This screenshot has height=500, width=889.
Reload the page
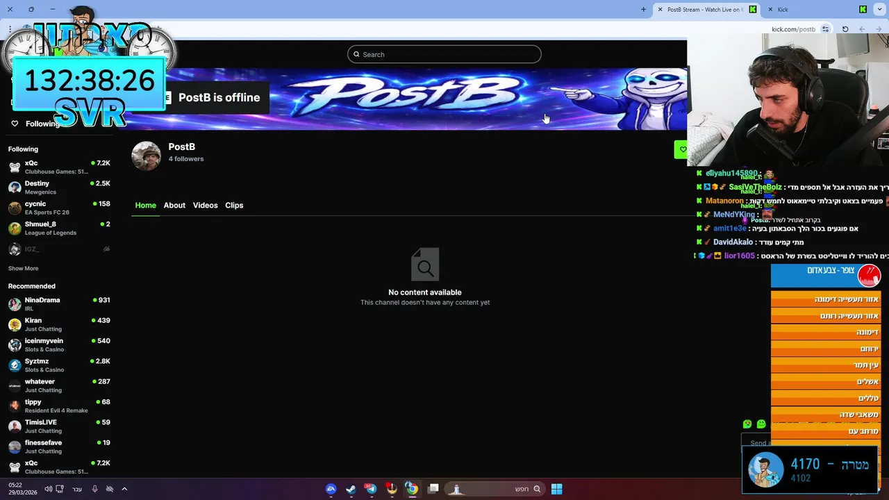[845, 29]
